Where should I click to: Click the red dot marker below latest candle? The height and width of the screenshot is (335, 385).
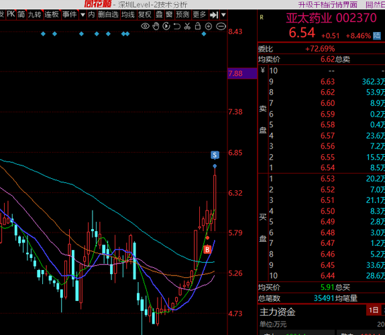[x=207, y=238]
